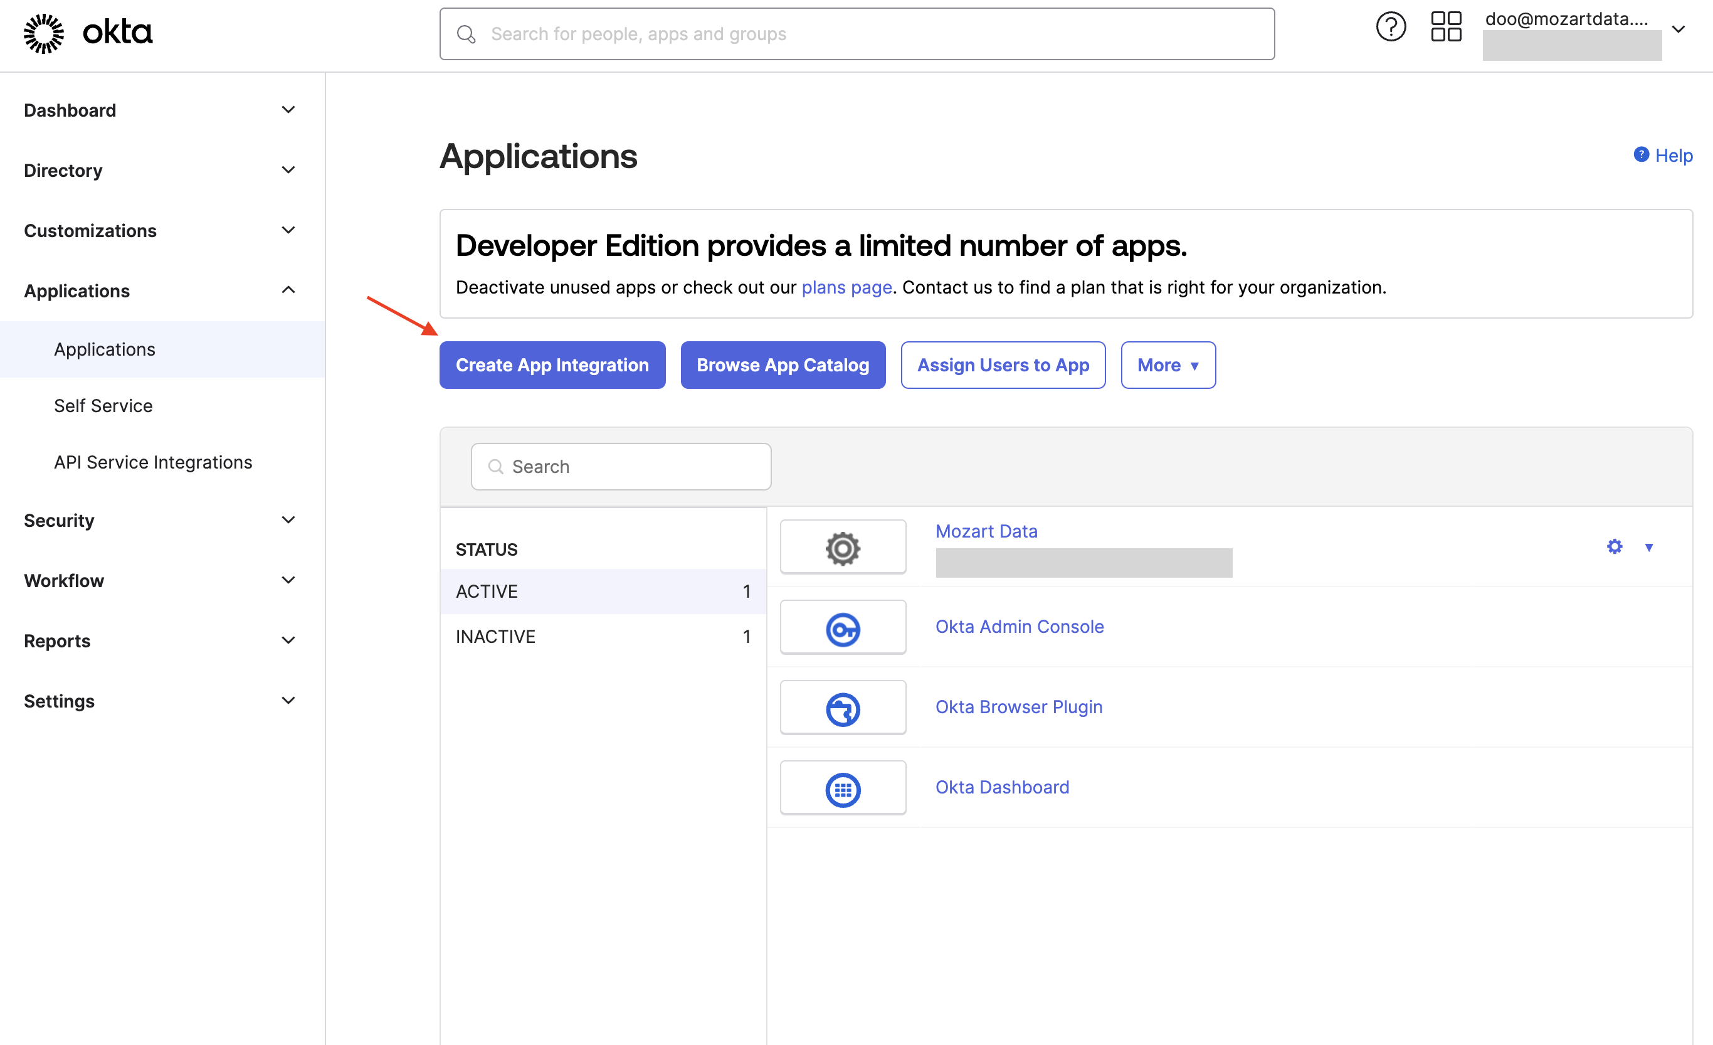Open Mozart Data settings gear on right
Image resolution: width=1713 pixels, height=1045 pixels.
pos(1615,546)
